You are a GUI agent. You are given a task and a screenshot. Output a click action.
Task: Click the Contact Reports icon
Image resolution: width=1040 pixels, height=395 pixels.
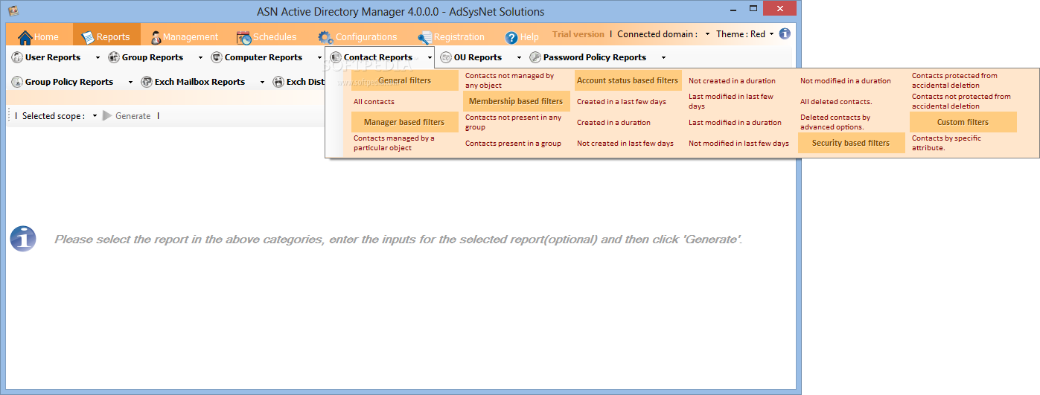click(336, 57)
